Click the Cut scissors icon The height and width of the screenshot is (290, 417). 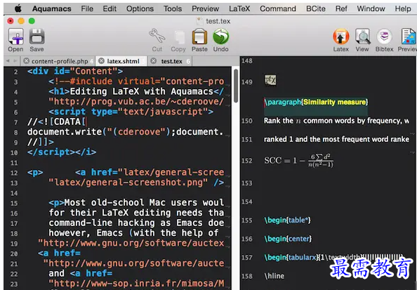tap(157, 36)
